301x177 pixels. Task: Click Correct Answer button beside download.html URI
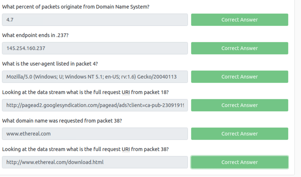click(x=240, y=162)
